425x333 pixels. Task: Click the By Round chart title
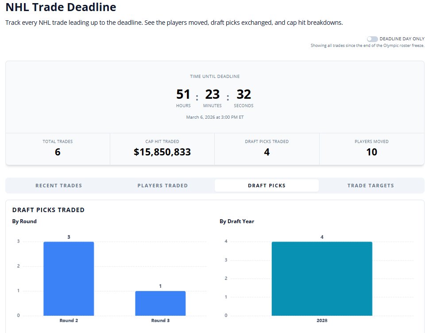pyautogui.click(x=24, y=221)
